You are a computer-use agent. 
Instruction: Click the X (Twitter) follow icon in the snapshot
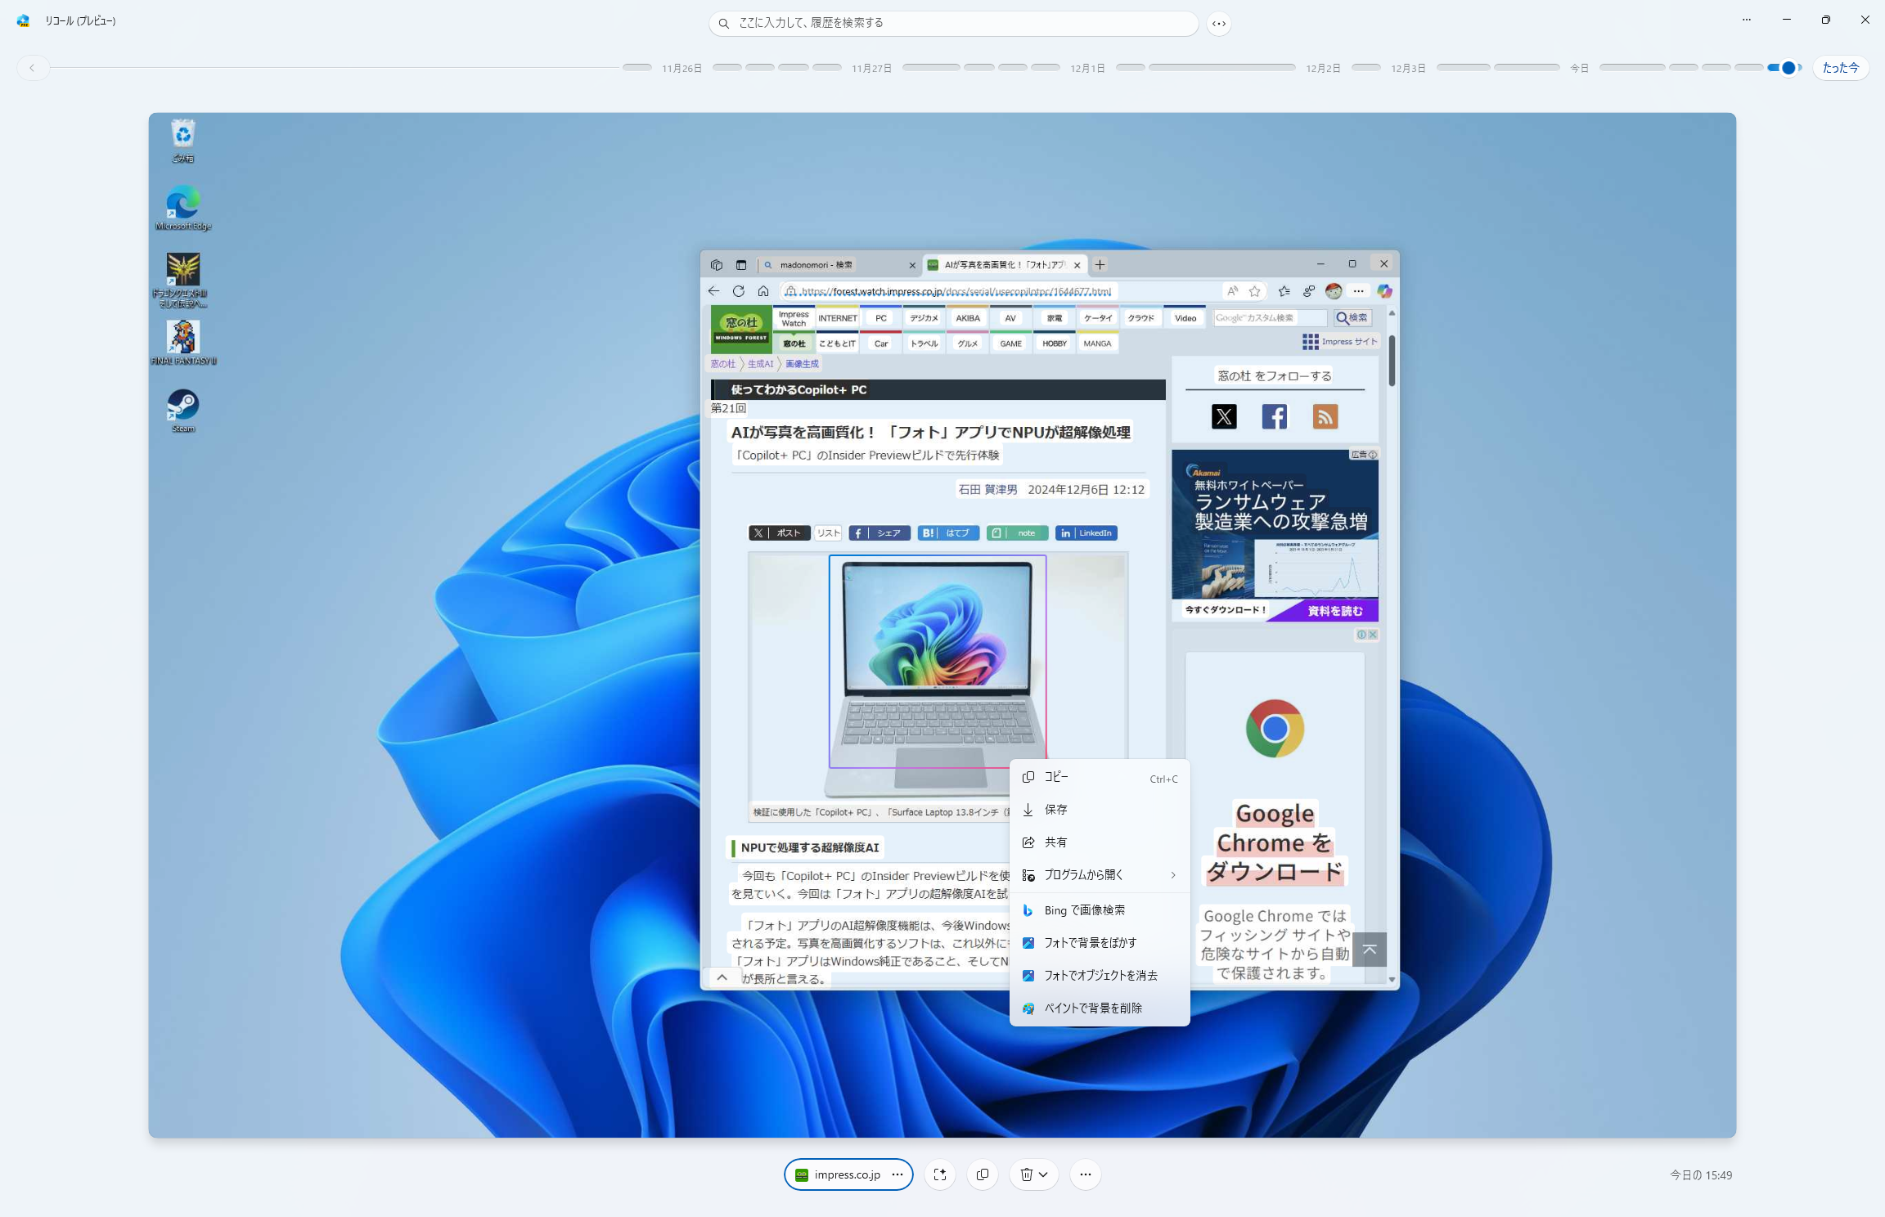point(1223,416)
